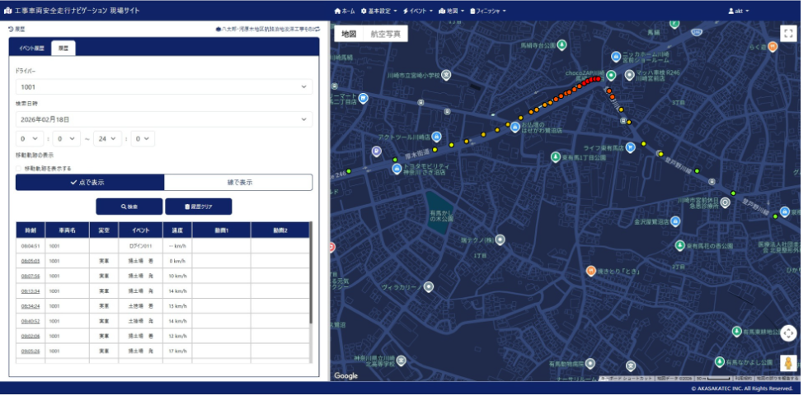This screenshot has width=808, height=395.
Task: Open the 基本設定 menu
Action: click(x=378, y=11)
